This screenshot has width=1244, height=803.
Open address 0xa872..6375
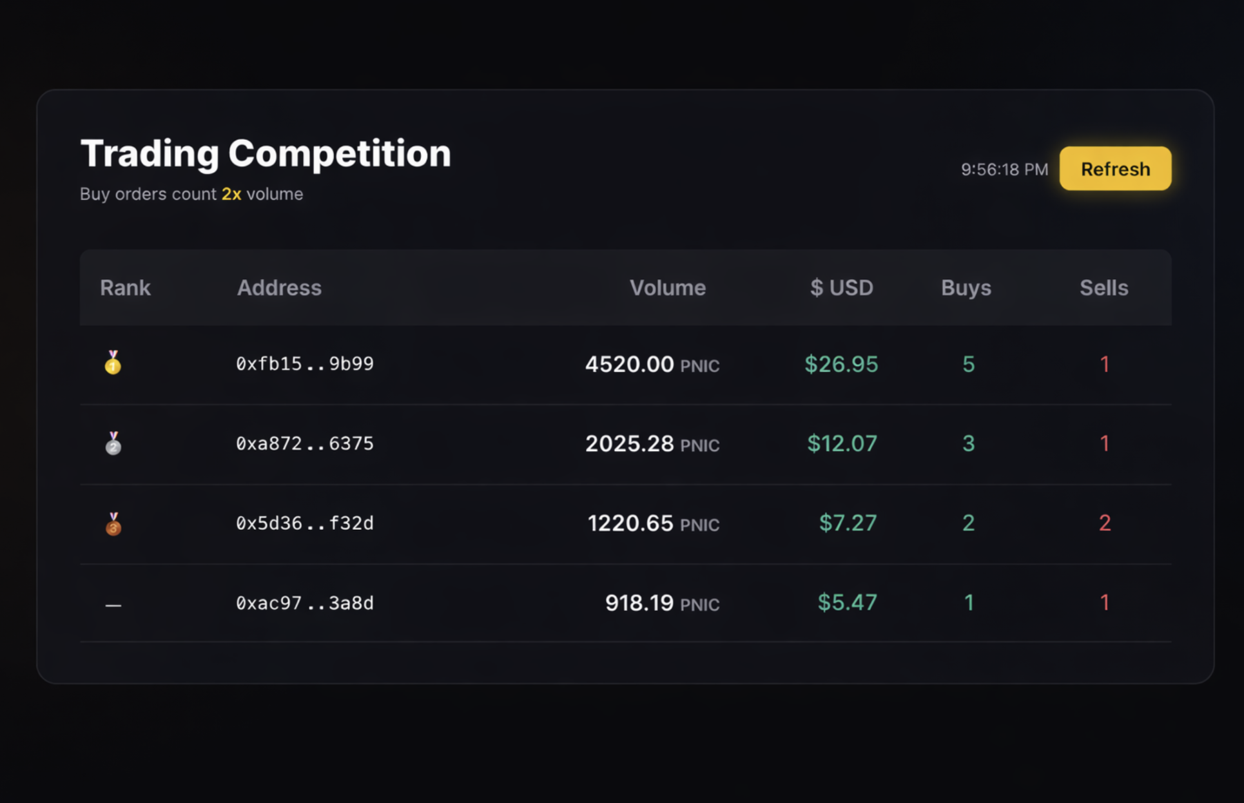coord(305,444)
